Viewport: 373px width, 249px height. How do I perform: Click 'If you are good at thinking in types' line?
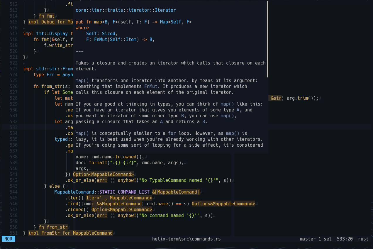pos(169,104)
